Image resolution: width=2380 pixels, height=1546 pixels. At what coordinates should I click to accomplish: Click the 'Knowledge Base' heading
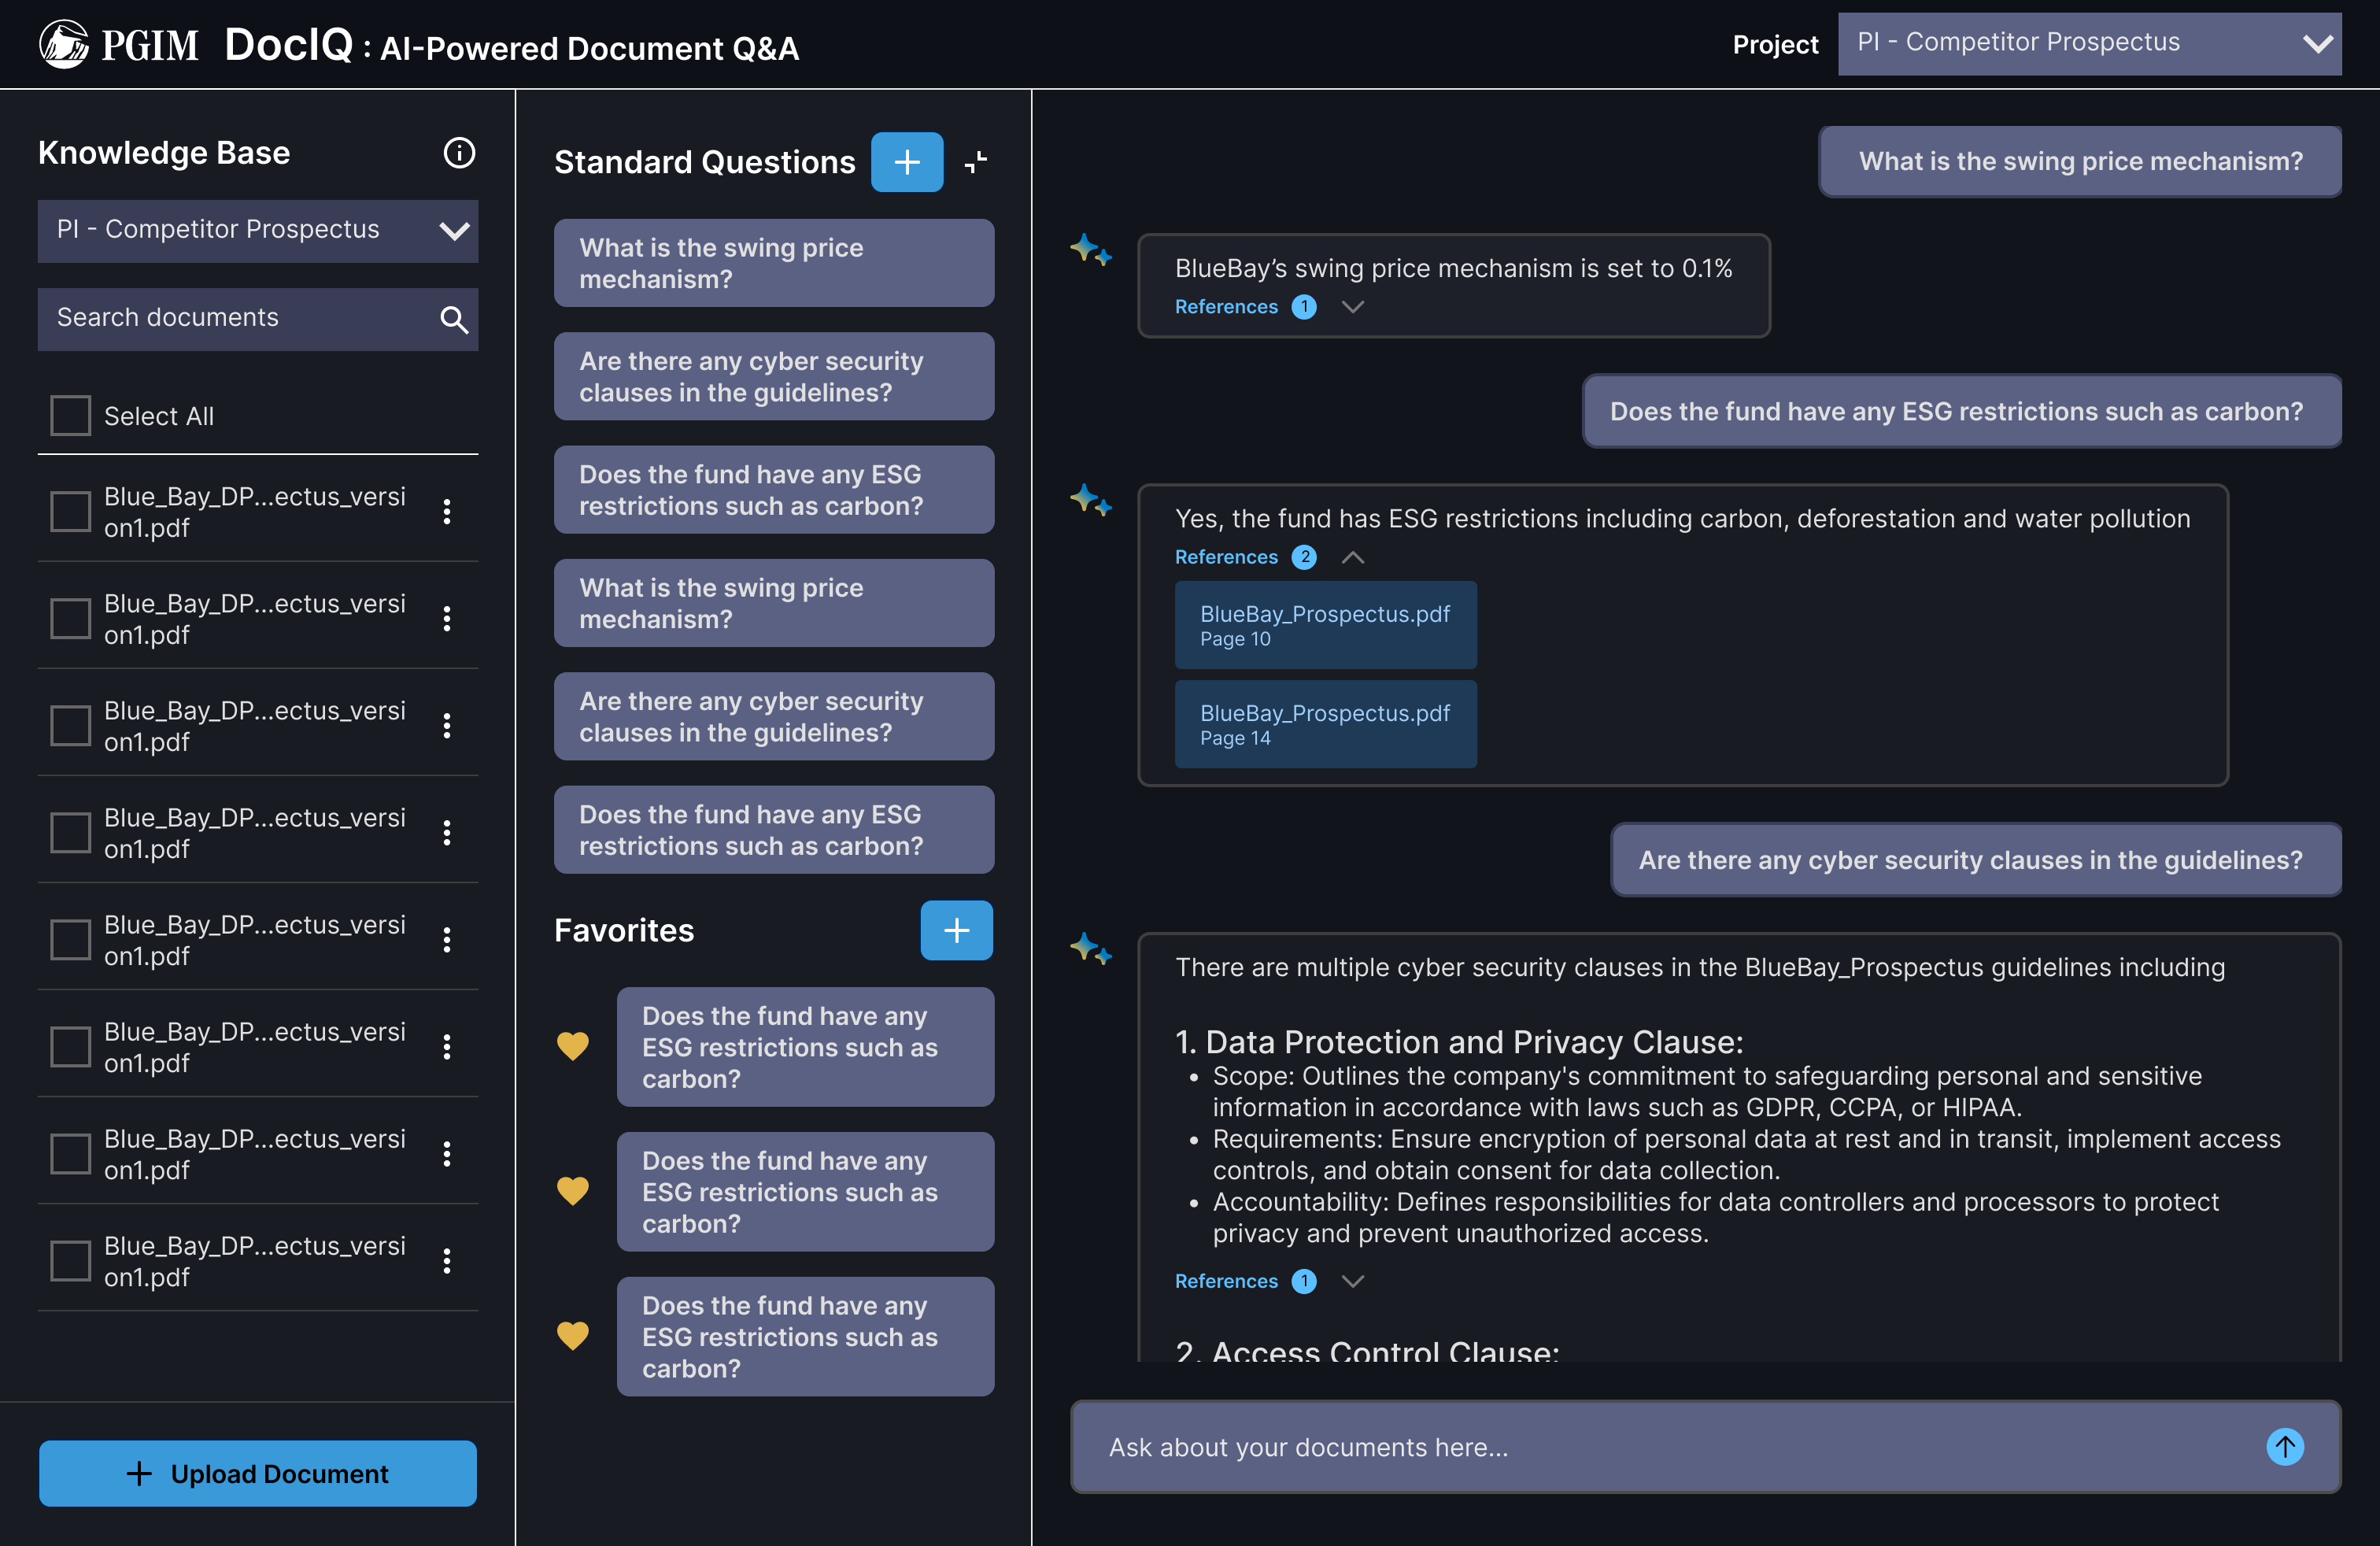coord(164,153)
